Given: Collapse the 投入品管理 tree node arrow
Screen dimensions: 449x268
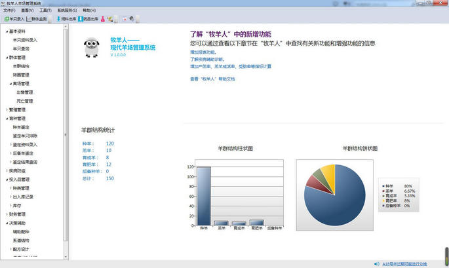Looking at the screenshot, I should point(7,180).
